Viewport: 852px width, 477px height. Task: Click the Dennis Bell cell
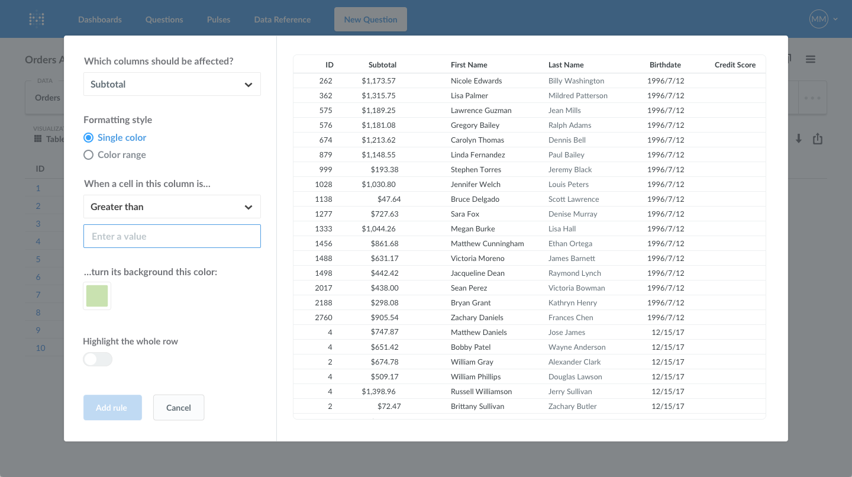point(567,140)
